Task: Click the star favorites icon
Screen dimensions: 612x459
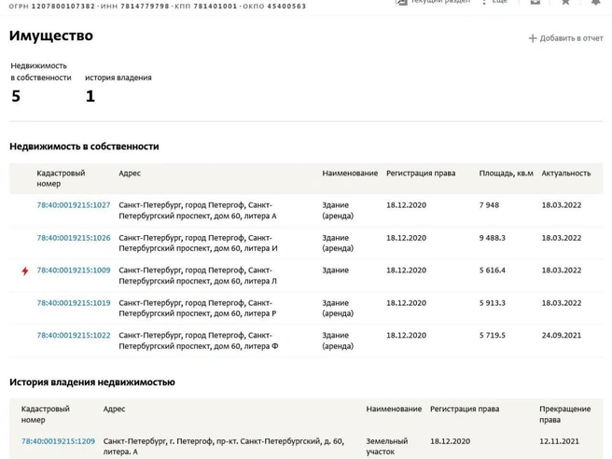Action: point(565,2)
